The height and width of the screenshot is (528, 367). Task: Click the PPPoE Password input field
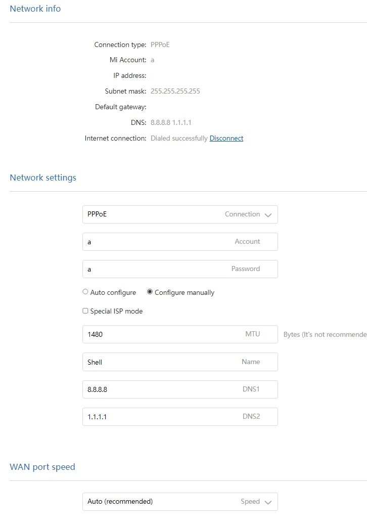[x=179, y=269]
